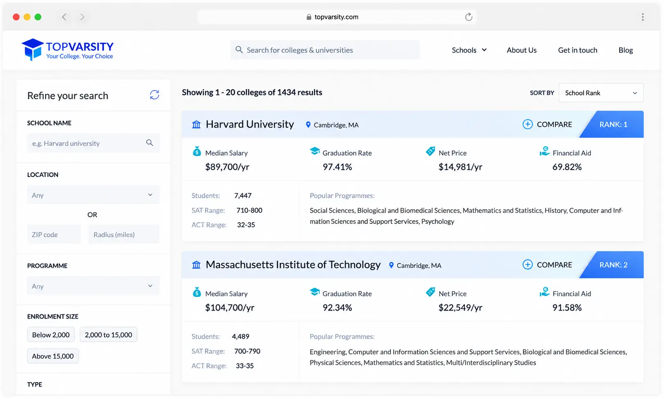Expand the Schools navigation menu
Image resolution: width=664 pixels, height=398 pixels.
[x=469, y=50]
